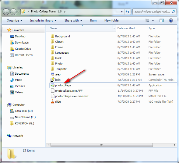Click Photo Collage Maker 1.6 breadcrumb
This screenshot has height=163, width=179.
(46, 11)
